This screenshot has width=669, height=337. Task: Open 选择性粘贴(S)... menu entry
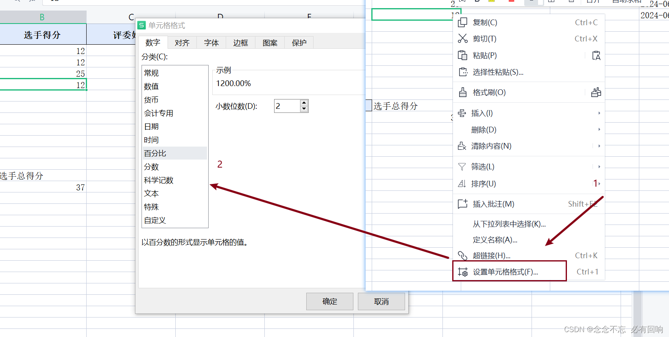tap(528, 72)
